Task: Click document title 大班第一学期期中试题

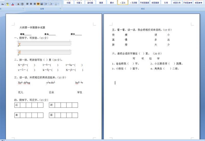Action: [32, 28]
